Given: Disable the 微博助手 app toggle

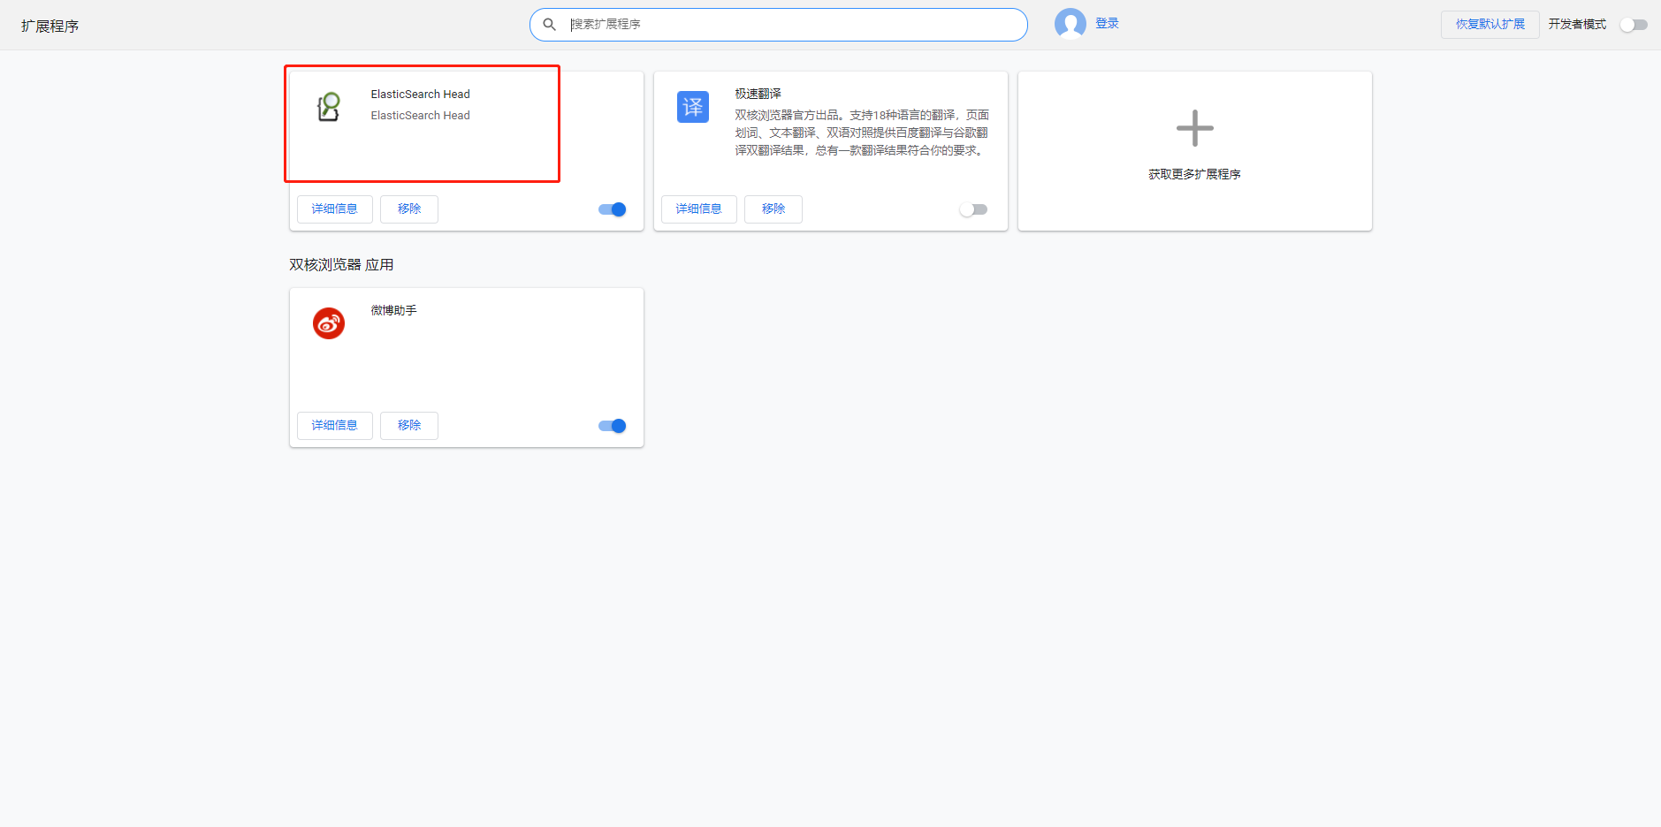Looking at the screenshot, I should (612, 426).
